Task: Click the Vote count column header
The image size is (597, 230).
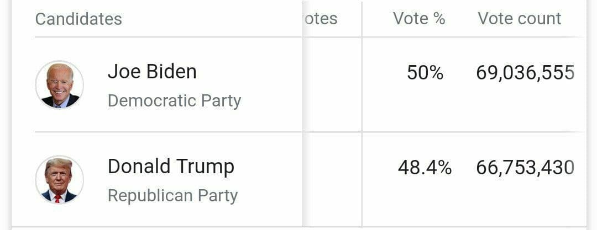Action: coord(519,19)
